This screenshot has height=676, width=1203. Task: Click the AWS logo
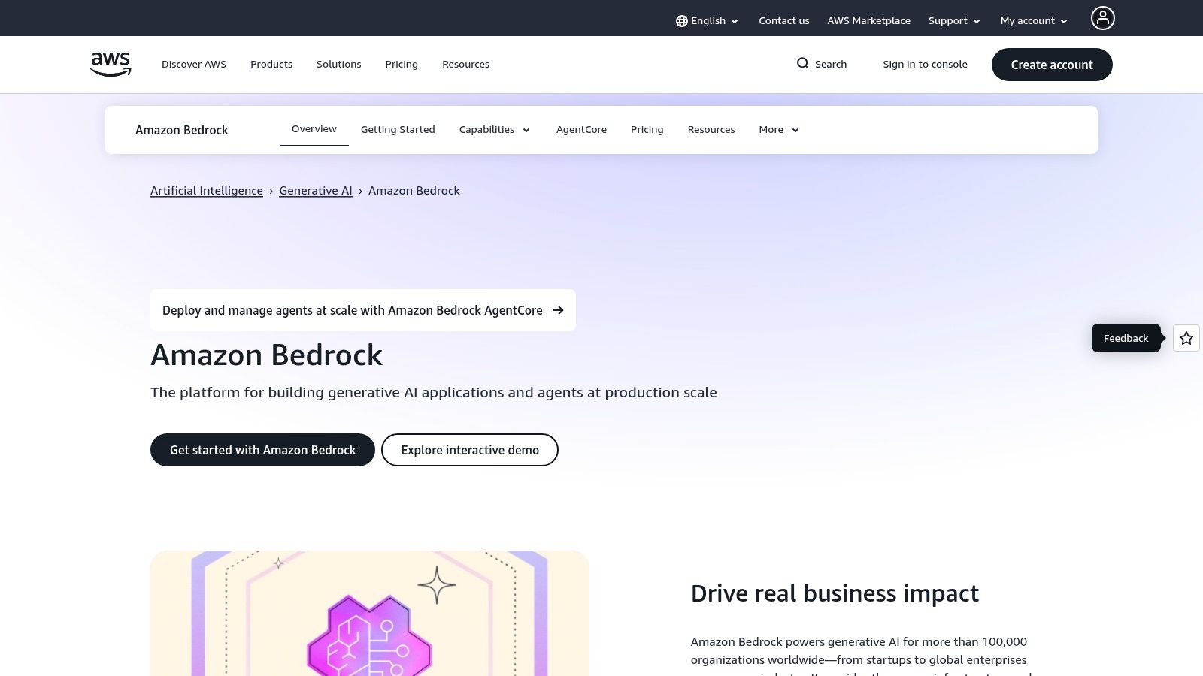[x=110, y=64]
